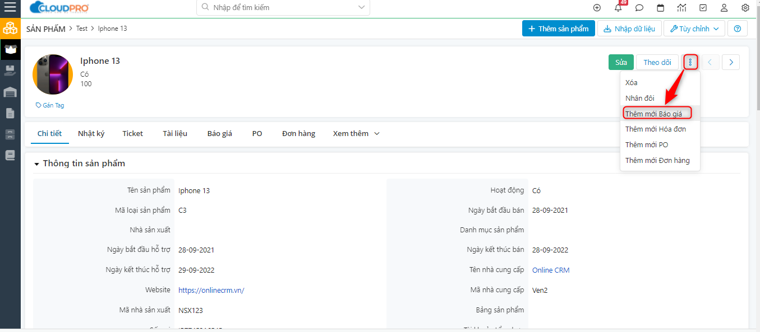Choose Thêm mới Báo giá menu item
The height and width of the screenshot is (332, 760).
660,113
